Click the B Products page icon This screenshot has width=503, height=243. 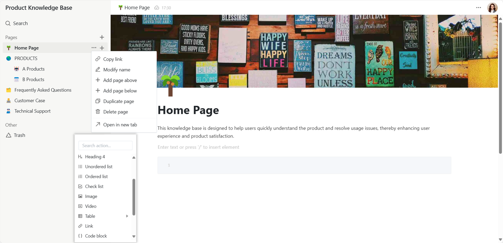pos(16,79)
